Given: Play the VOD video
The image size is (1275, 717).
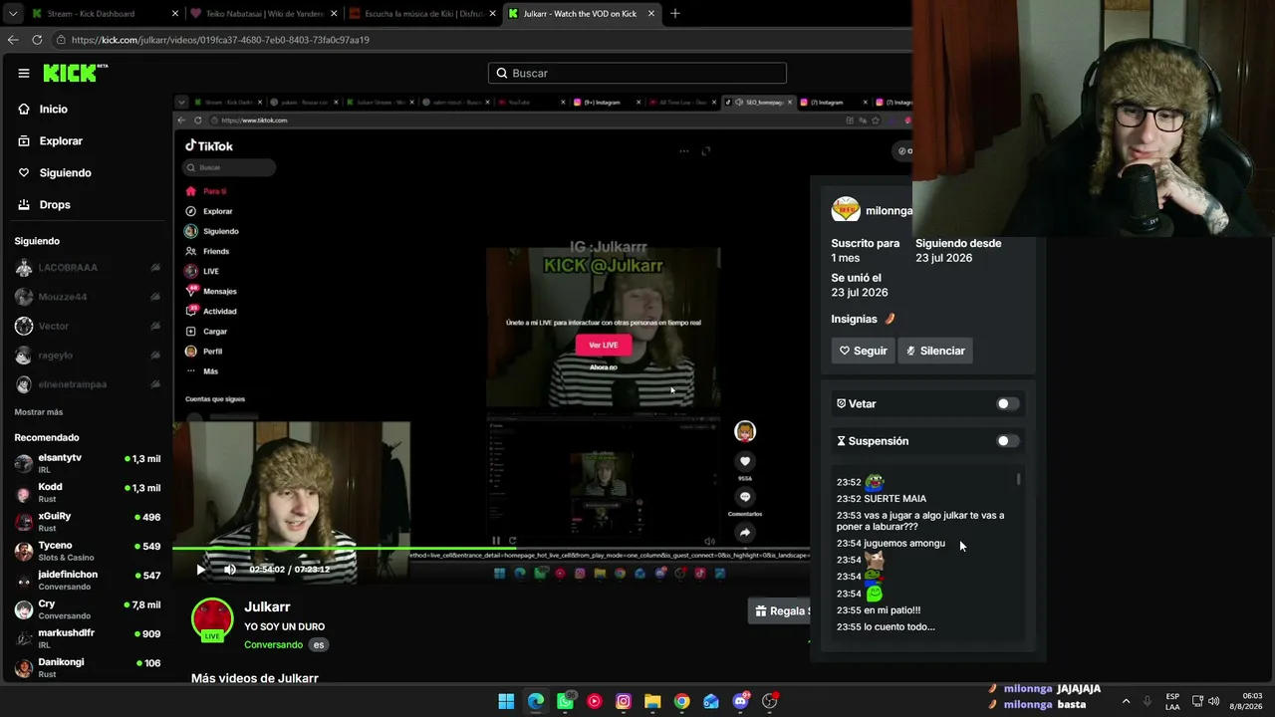Looking at the screenshot, I should 200,570.
